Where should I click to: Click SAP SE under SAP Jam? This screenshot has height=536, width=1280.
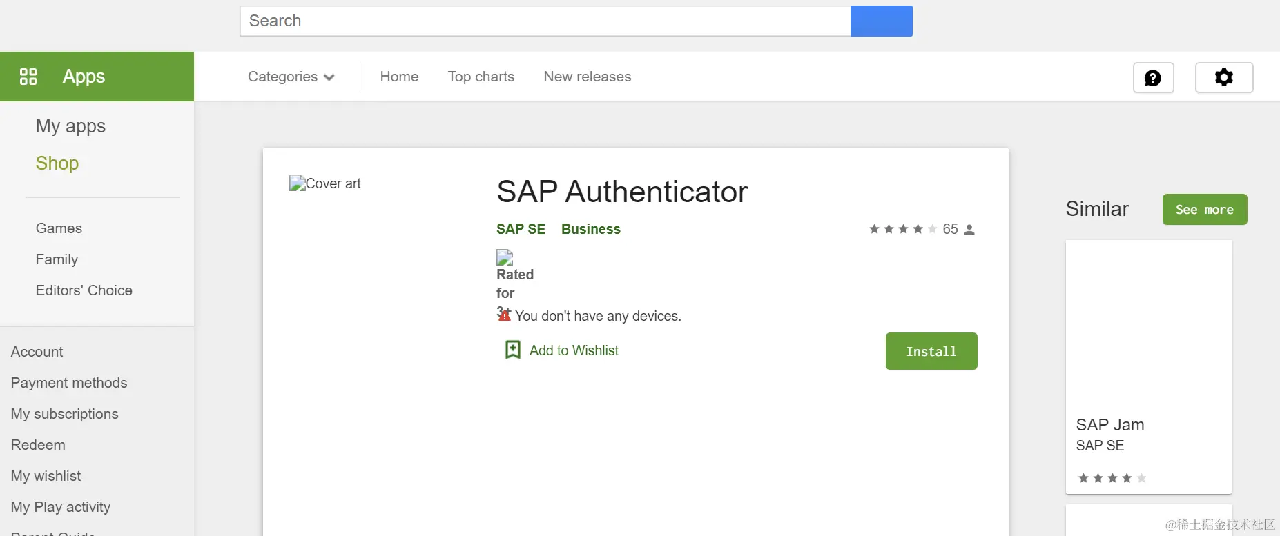[1100, 446]
